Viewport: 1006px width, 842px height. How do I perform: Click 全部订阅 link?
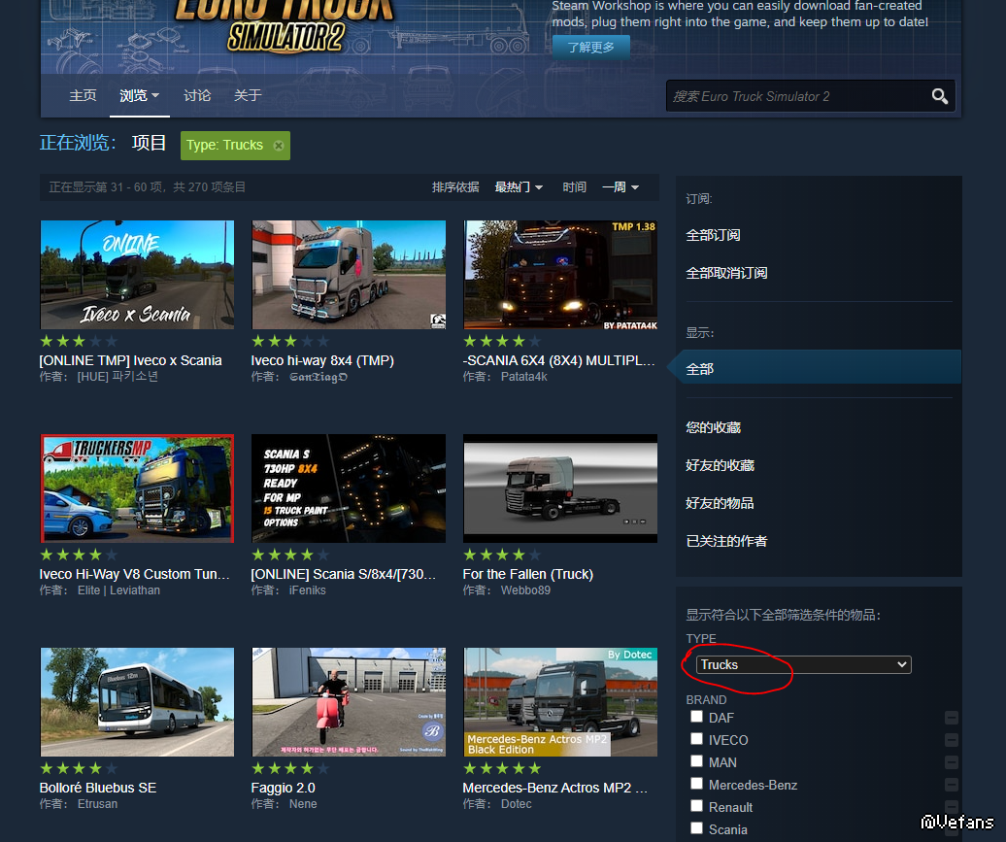(x=713, y=236)
